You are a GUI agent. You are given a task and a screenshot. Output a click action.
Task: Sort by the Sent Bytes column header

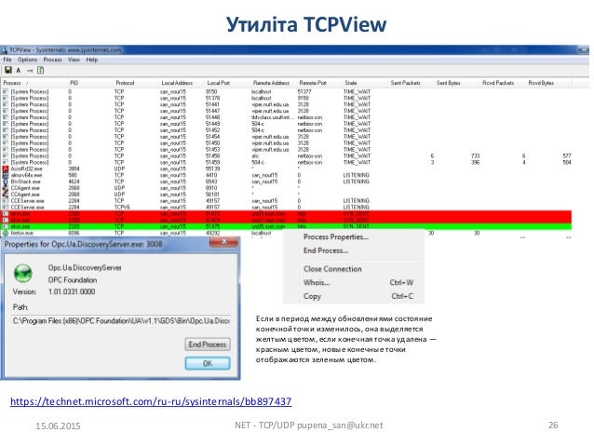click(448, 83)
